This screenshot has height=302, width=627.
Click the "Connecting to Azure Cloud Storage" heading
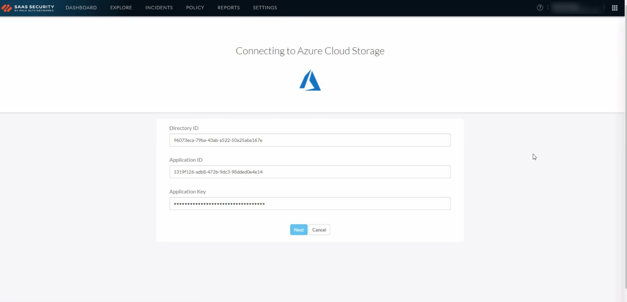click(310, 51)
